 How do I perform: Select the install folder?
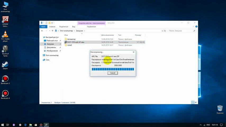click(70, 45)
